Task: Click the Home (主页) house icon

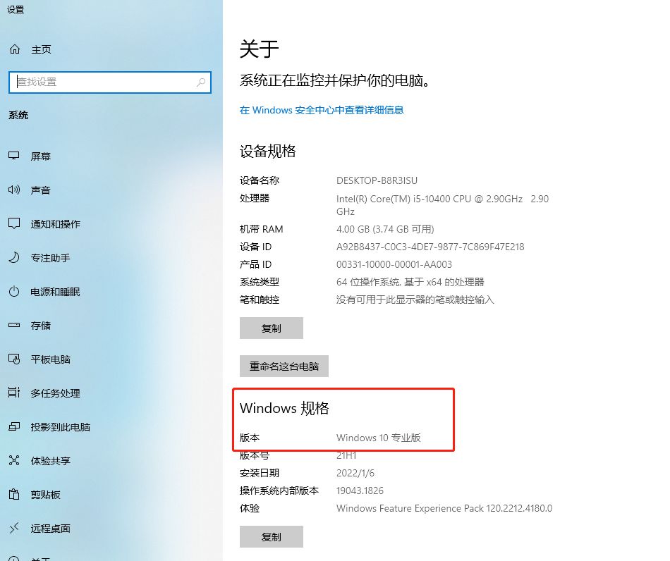Action: click(x=15, y=49)
